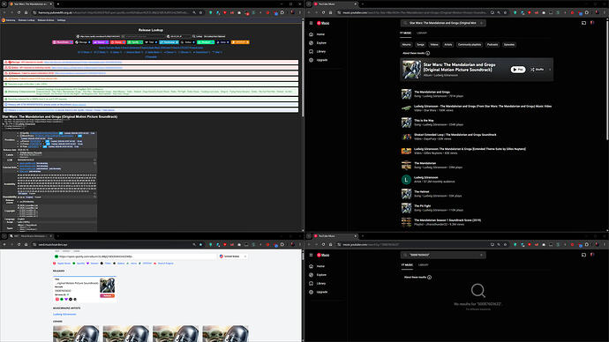Open Release Actions in the Harmony menu

coord(46,20)
